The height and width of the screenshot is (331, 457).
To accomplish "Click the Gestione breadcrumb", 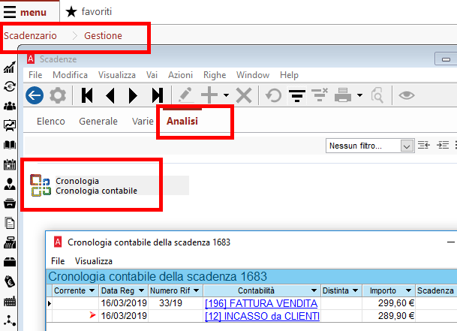I will pyautogui.click(x=103, y=35).
